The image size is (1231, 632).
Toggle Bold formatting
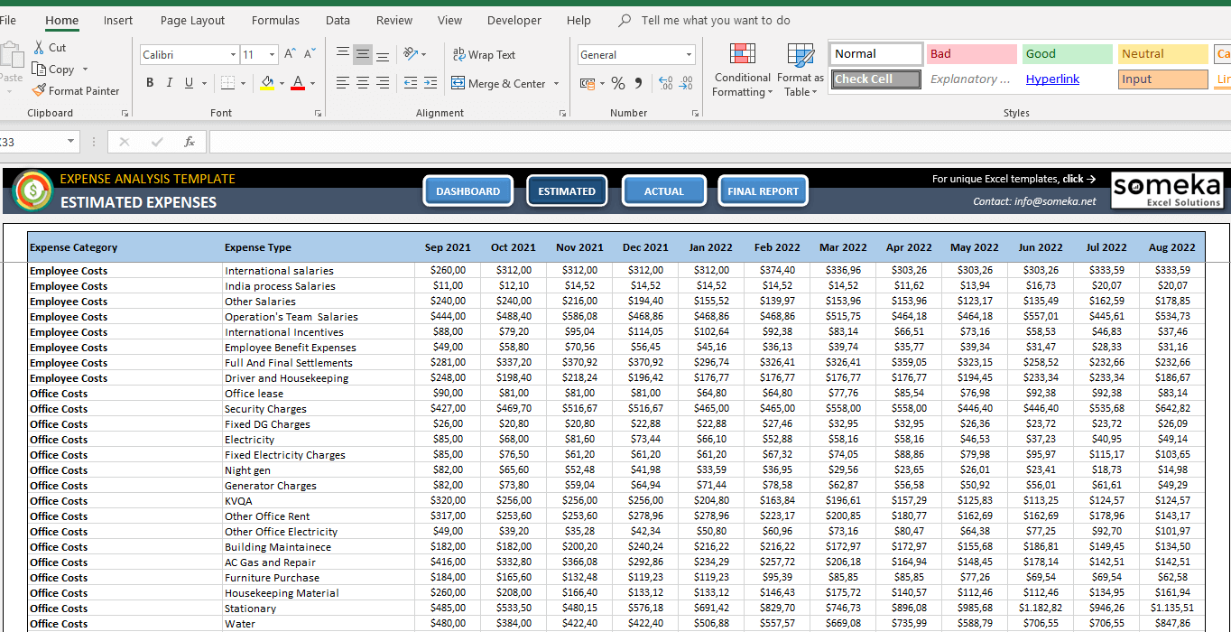click(x=150, y=83)
